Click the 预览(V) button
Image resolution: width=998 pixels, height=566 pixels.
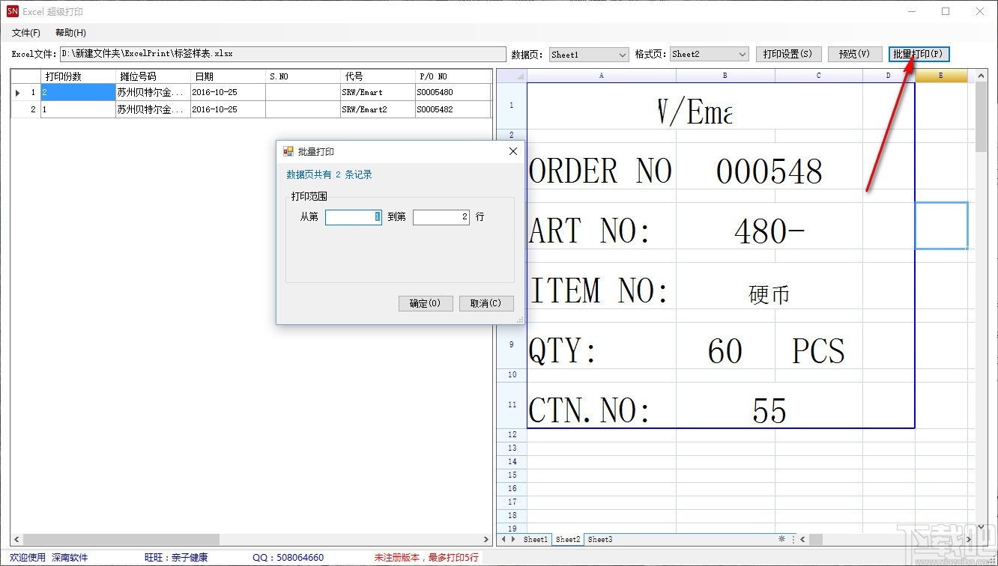click(x=854, y=54)
